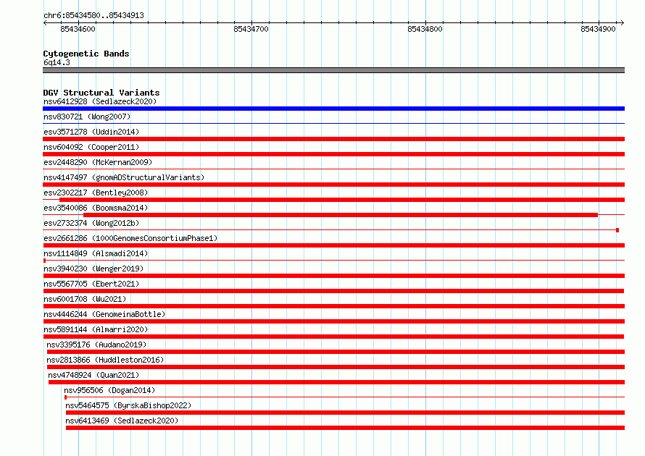Select esv2661286 (1000GenomesConsortiumPhase1) label
Screen dimensions: 645x456
pos(130,238)
